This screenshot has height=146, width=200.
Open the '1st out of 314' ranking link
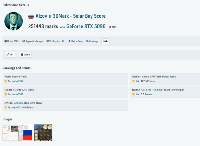pos(15,81)
